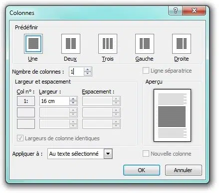Pick the Trois three-column preset icon
This screenshot has height=193, width=219.
[x=108, y=44]
